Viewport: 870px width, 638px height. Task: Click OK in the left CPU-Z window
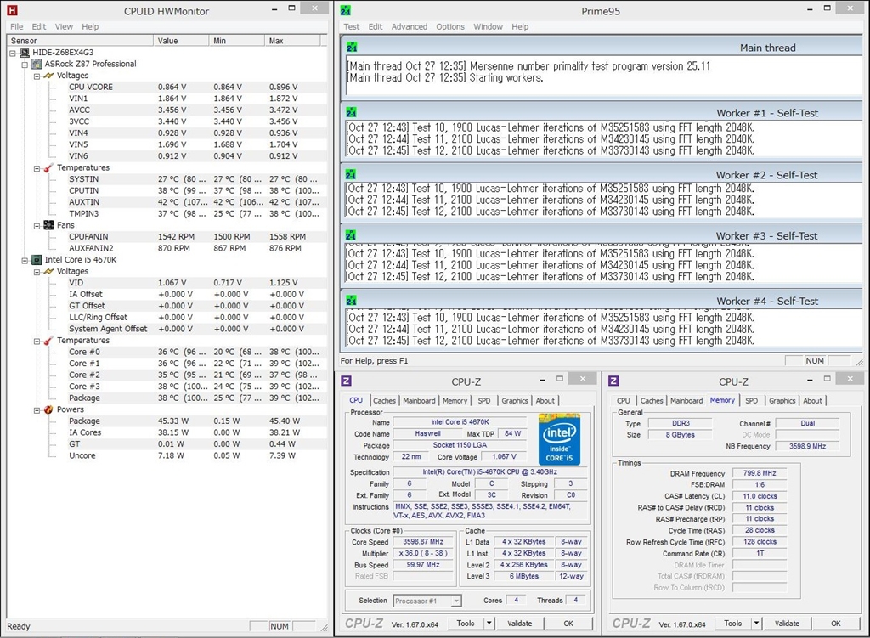click(568, 624)
